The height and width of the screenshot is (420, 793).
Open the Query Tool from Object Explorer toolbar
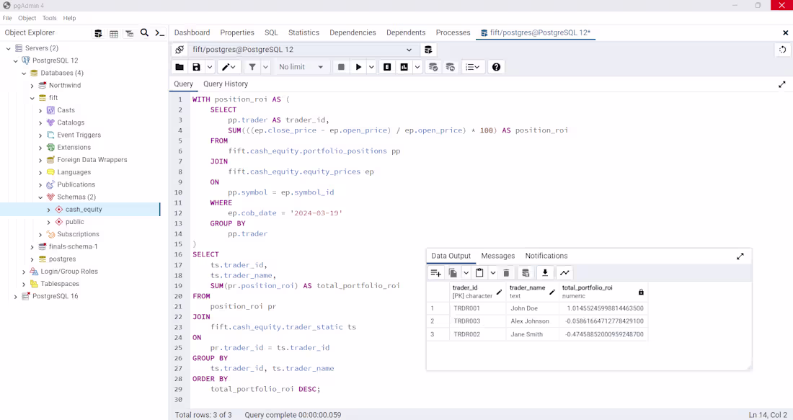tap(98, 32)
